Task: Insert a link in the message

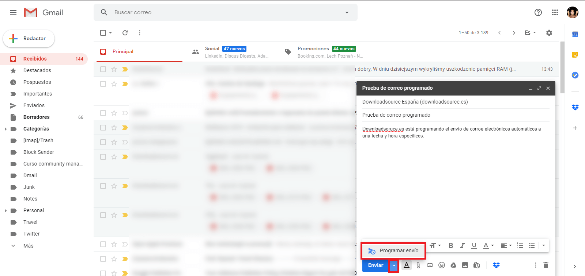Action: [430, 265]
